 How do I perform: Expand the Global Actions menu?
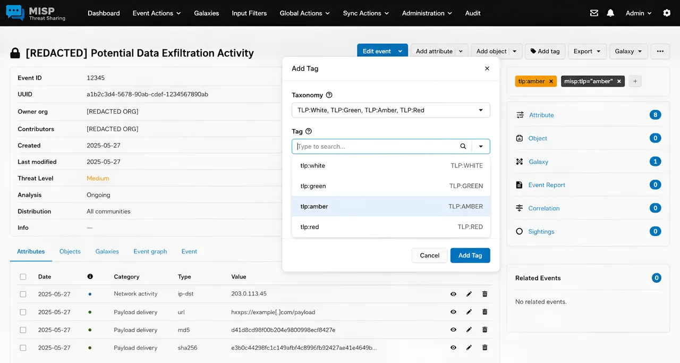pyautogui.click(x=304, y=13)
